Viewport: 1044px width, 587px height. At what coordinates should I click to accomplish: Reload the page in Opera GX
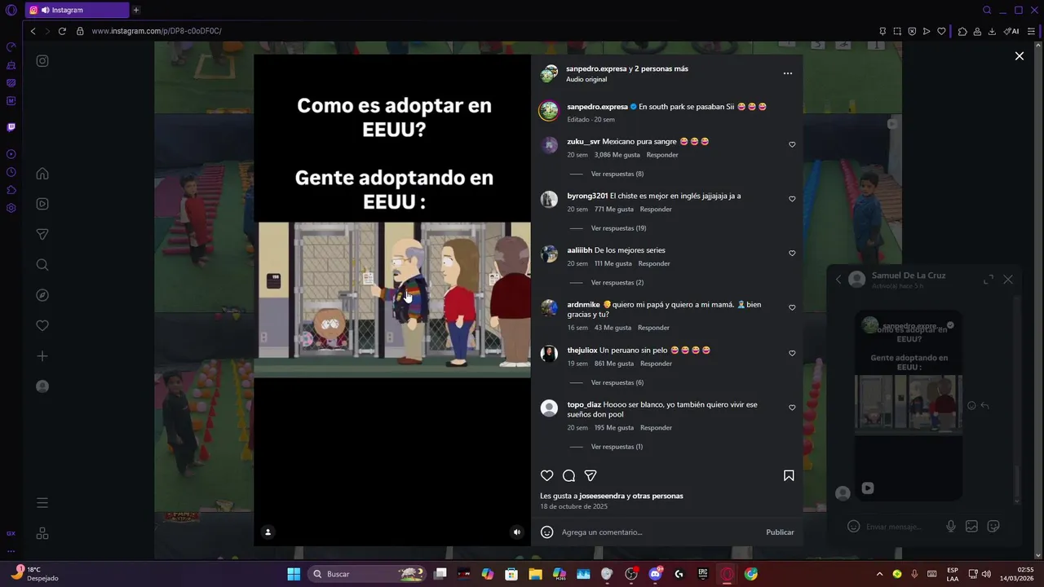click(62, 31)
